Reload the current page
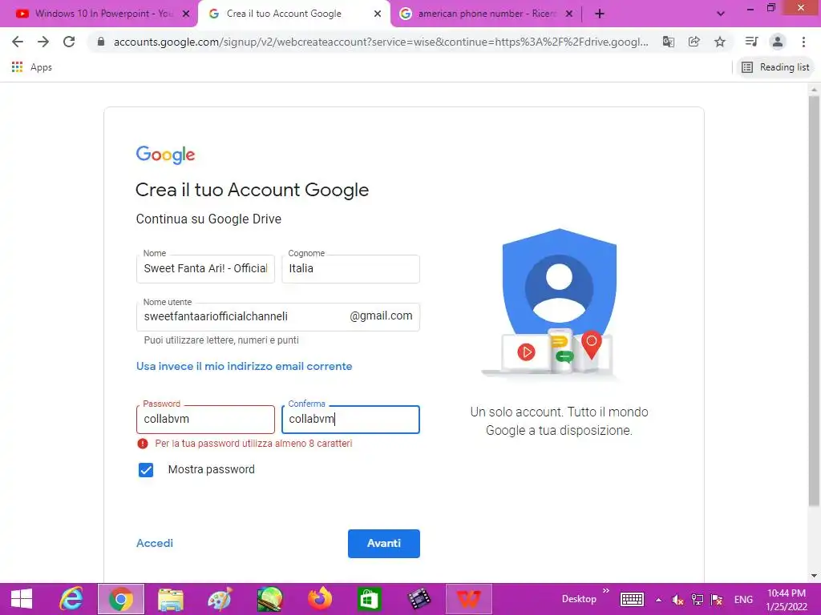821x615 pixels. 69,42
